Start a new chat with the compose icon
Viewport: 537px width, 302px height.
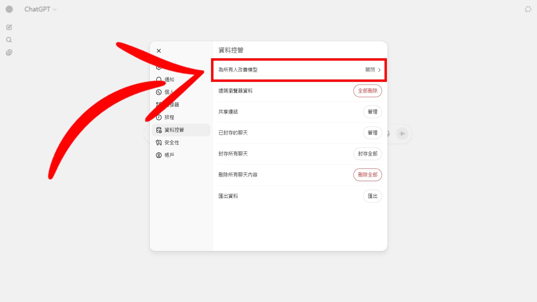click(9, 27)
